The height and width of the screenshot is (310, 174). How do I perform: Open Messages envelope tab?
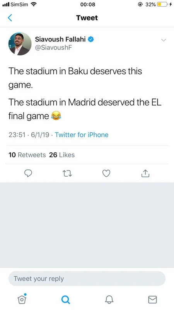tap(152, 300)
